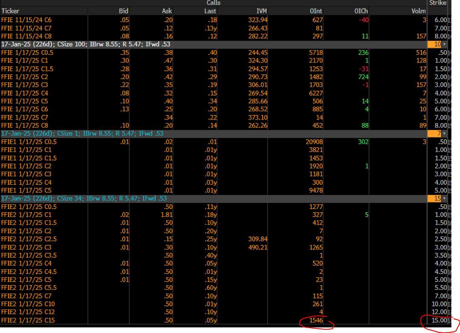460x333 pixels.
Task: Sort by the OICh column header
Action: [x=361, y=11]
